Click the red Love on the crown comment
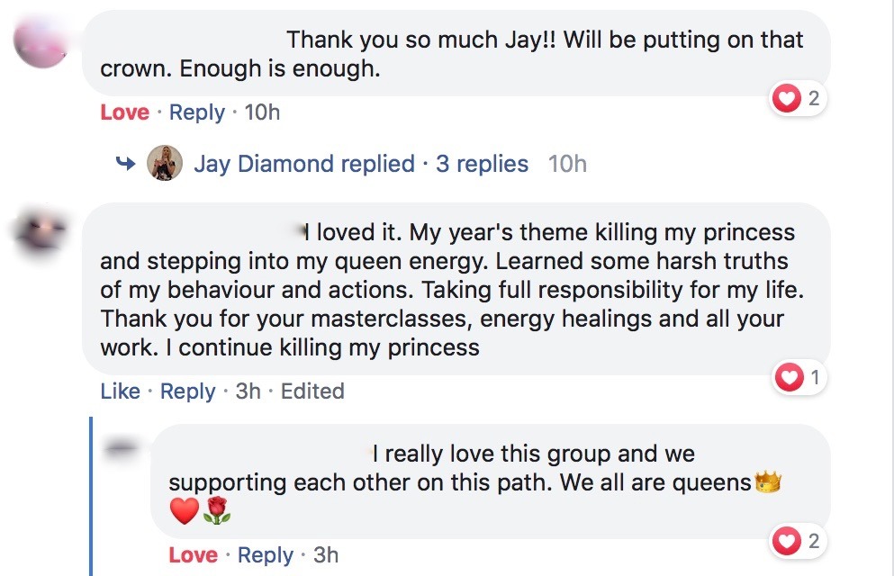894x576 pixels. click(124, 112)
